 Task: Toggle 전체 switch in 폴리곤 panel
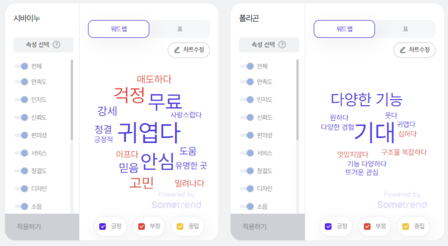[248, 66]
